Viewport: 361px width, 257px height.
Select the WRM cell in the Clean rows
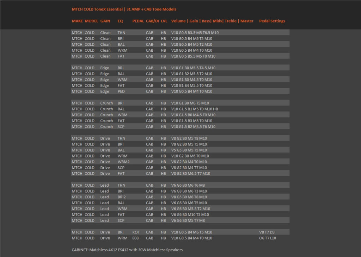coord(122,50)
